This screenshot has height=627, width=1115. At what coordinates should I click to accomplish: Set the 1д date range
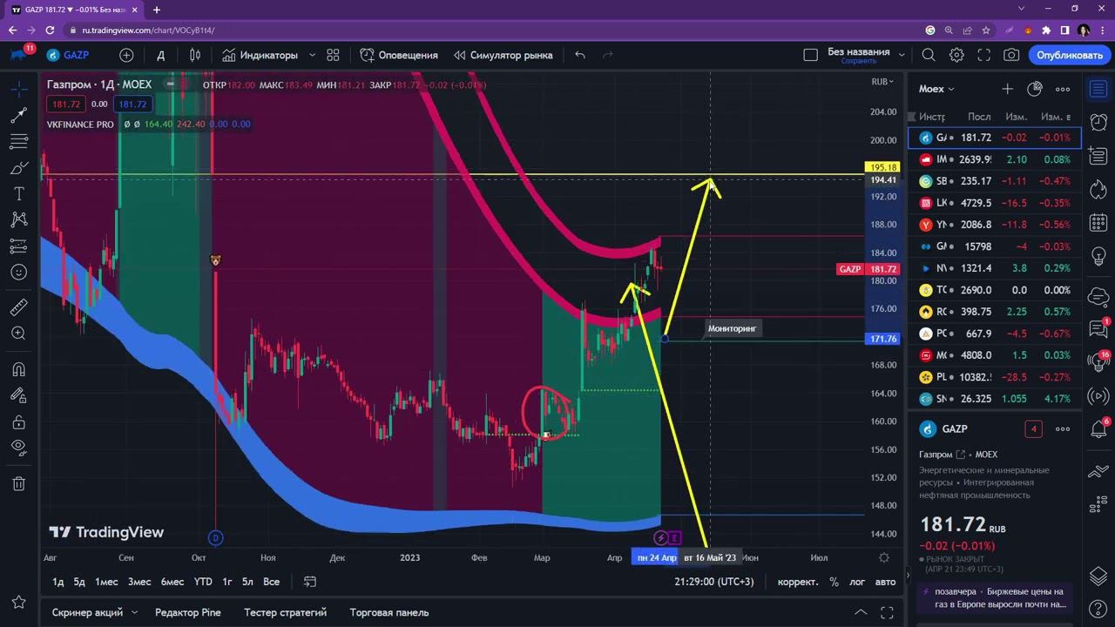click(x=57, y=582)
